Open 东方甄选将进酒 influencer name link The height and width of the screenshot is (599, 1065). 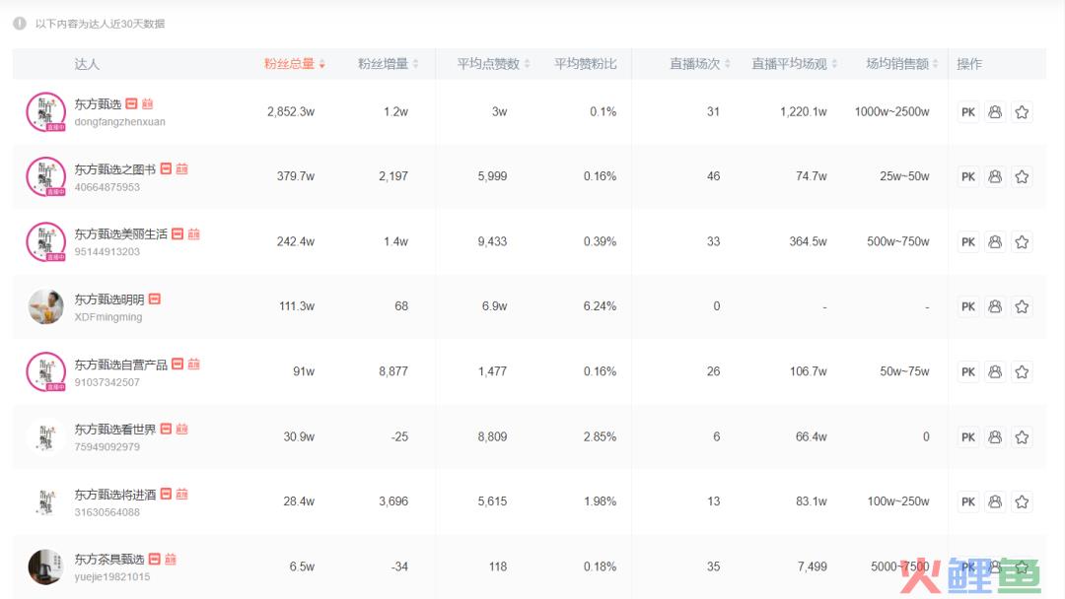click(114, 495)
